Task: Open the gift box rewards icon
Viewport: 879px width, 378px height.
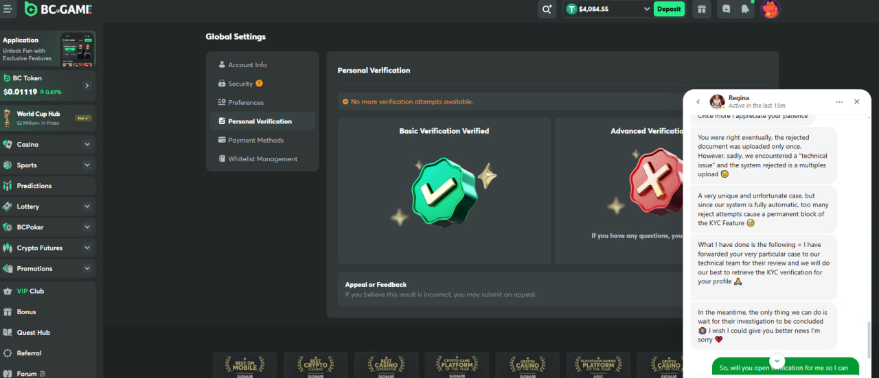Action: point(701,9)
